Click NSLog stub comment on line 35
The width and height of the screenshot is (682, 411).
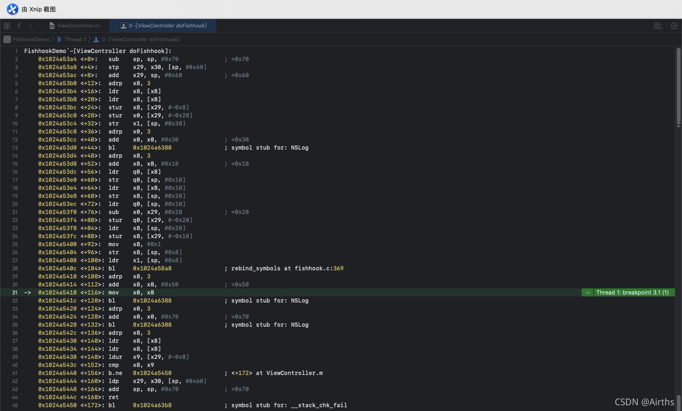pos(266,325)
